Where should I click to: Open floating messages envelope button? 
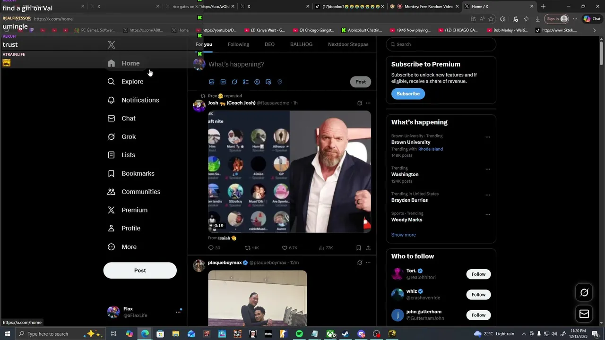[x=584, y=314]
